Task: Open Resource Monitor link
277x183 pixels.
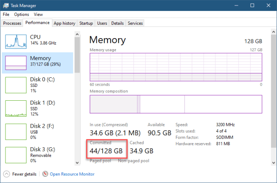Action: 72,174
